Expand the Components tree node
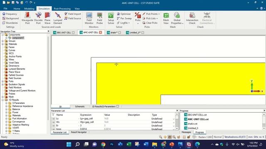This screenshot has height=149, width=266. tap(3, 35)
